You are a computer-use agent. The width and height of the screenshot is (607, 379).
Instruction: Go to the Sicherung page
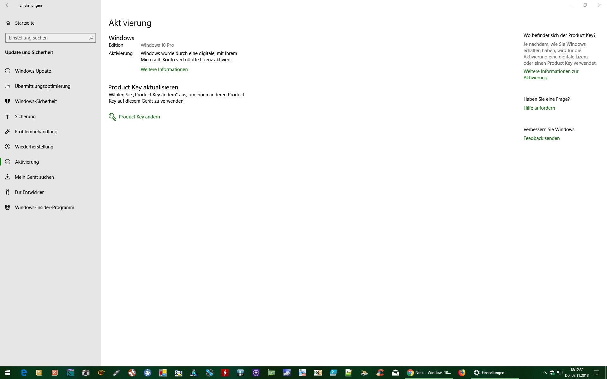click(x=25, y=117)
